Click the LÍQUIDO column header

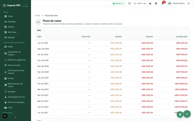tap(149, 37)
